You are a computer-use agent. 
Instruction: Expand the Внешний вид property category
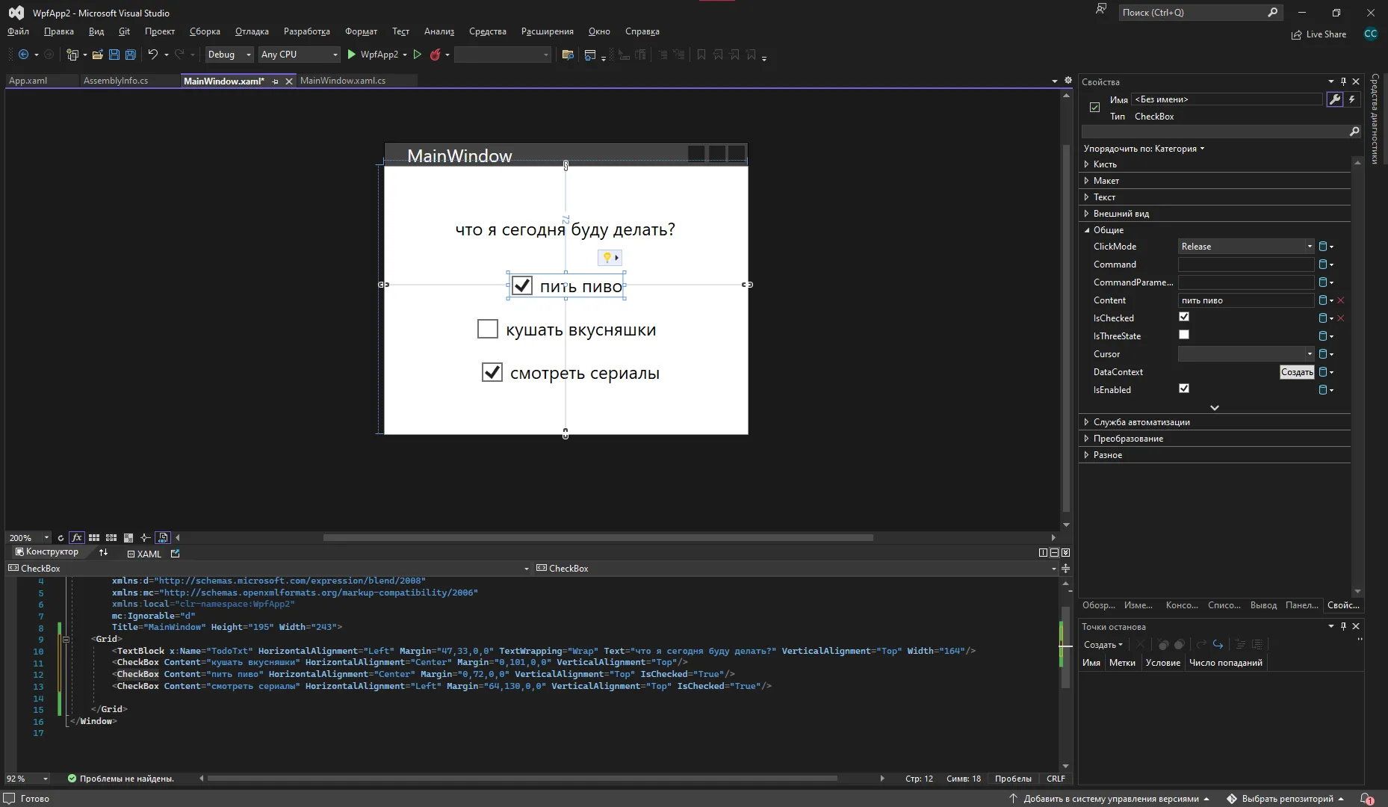tap(1086, 214)
